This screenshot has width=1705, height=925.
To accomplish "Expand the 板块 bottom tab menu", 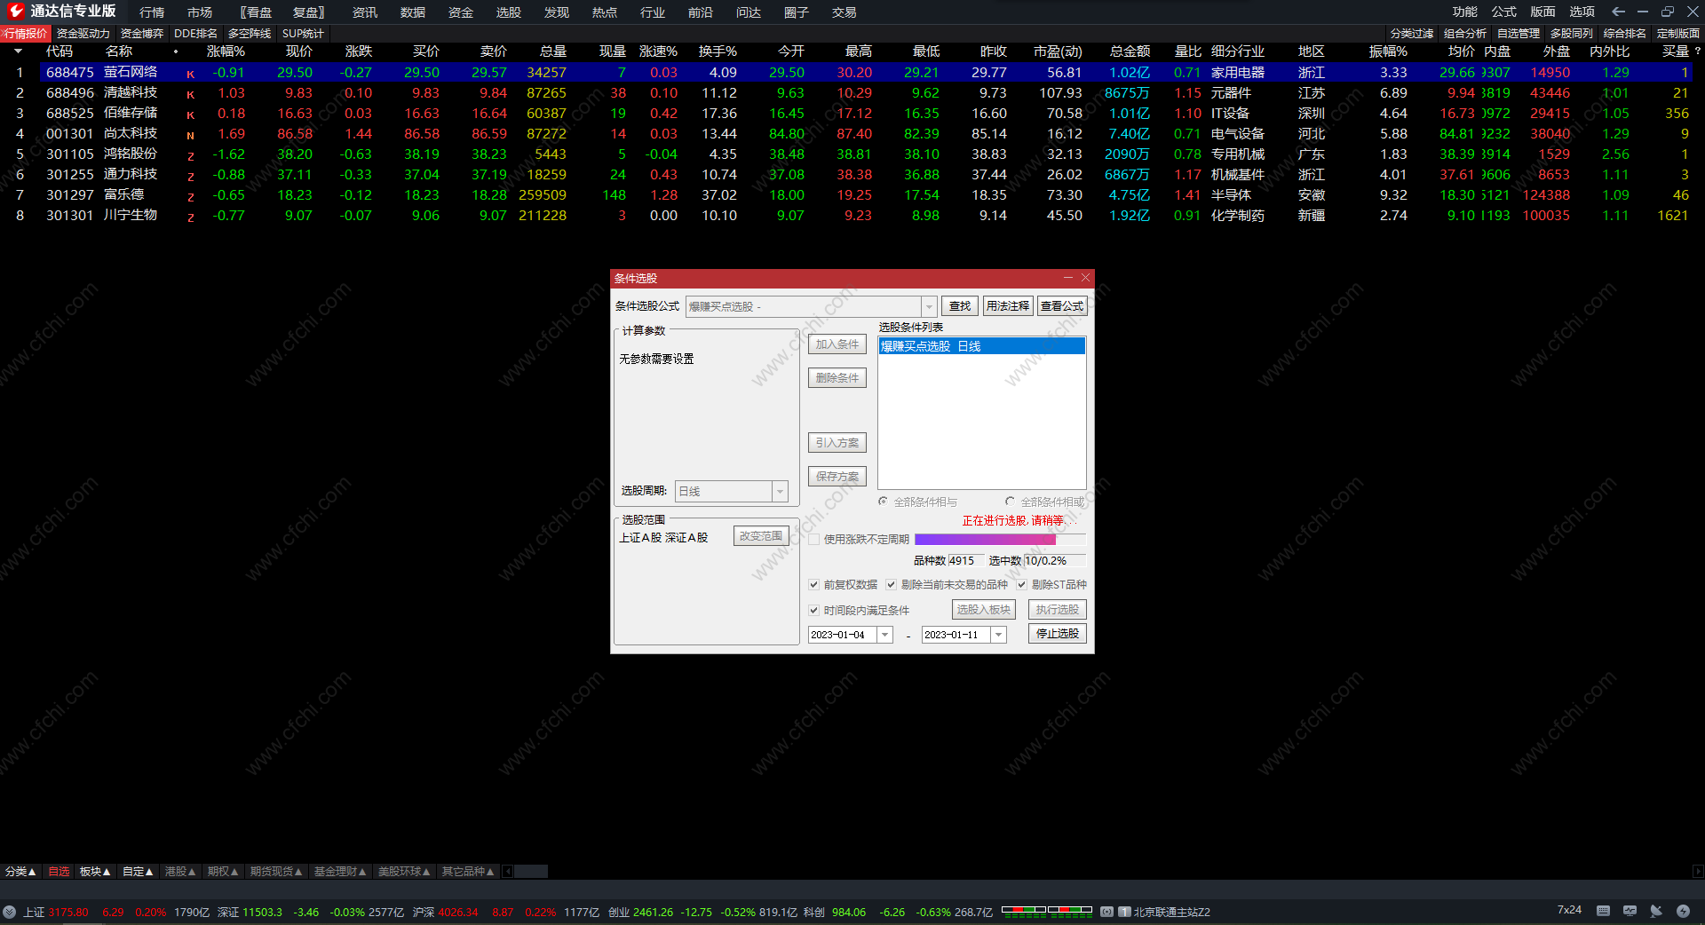I will click(x=95, y=872).
